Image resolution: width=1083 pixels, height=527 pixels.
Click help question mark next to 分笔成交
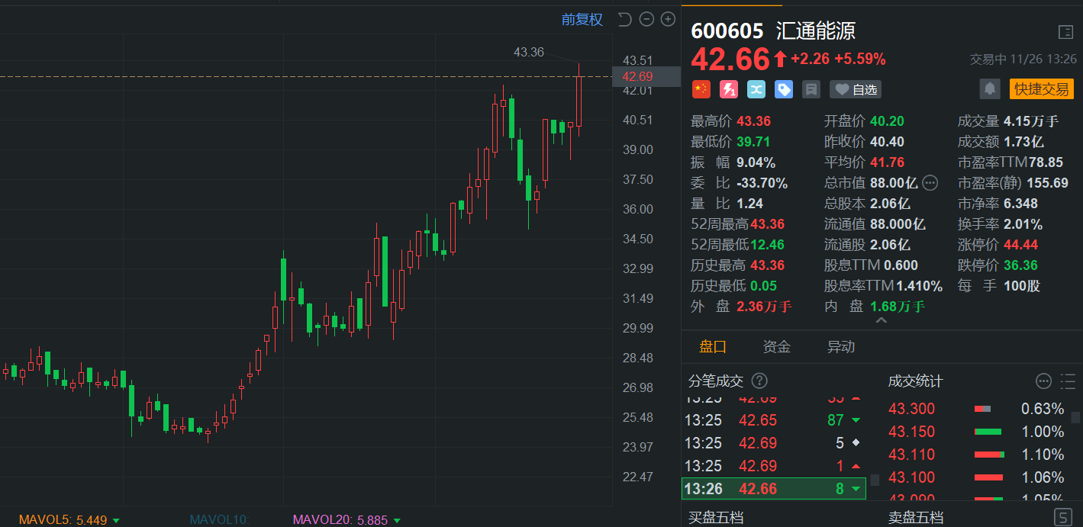[x=759, y=381]
